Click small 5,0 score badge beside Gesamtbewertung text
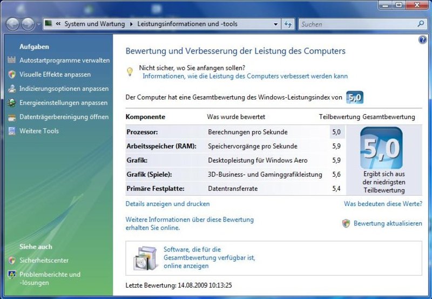 [355, 97]
